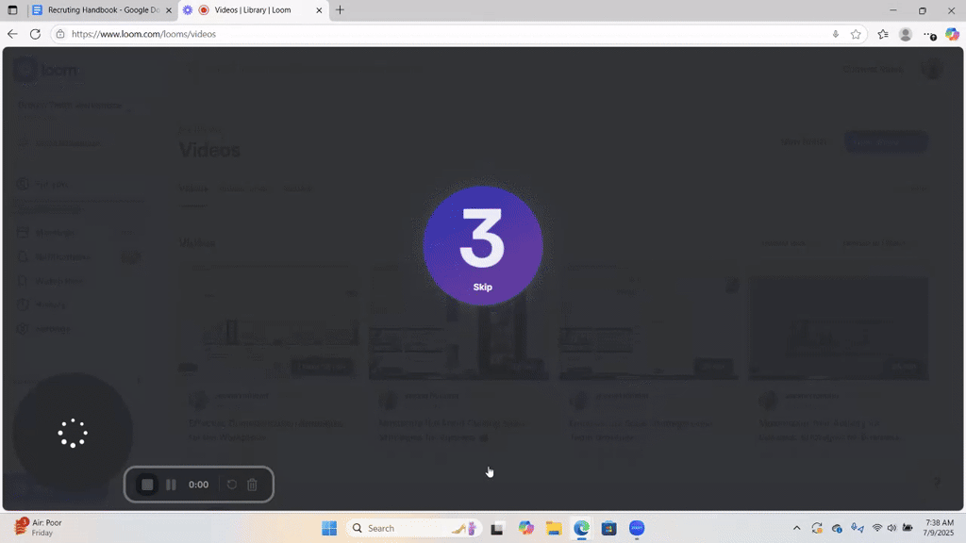Open Edge settings and more menu

tap(929, 35)
